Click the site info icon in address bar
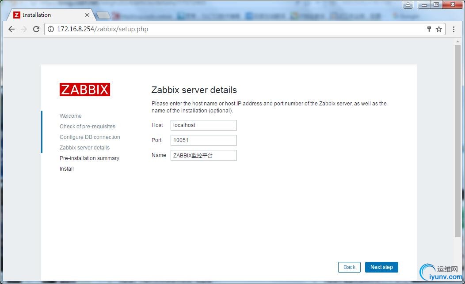The height and width of the screenshot is (284, 465). [51, 29]
